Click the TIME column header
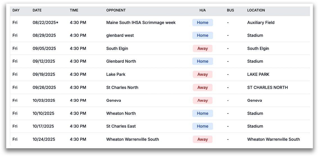Viewport: 319px width, 157px height. point(74,10)
